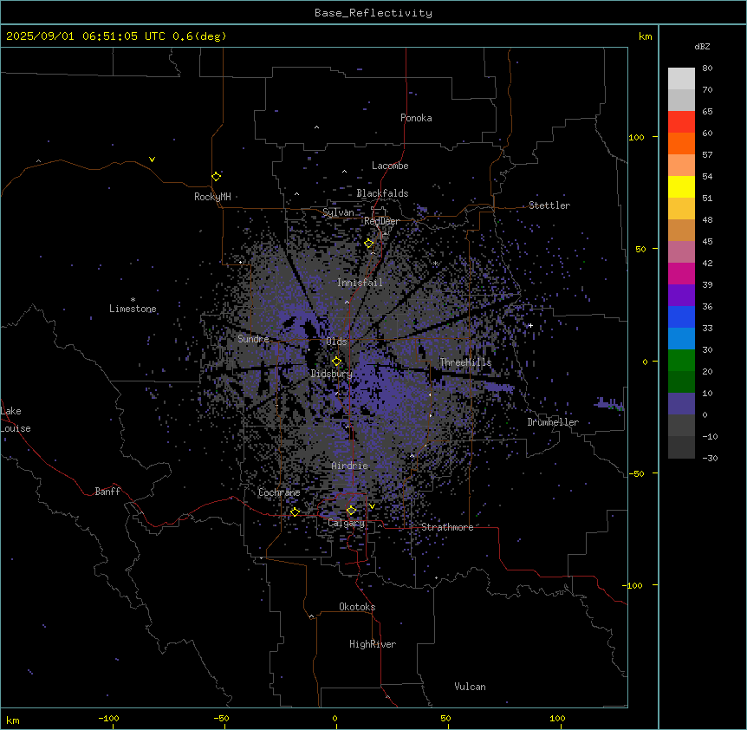Image resolution: width=747 pixels, height=730 pixels.
Task: Choose the royal blue 33-36 dBZ swatch
Action: pos(681,316)
